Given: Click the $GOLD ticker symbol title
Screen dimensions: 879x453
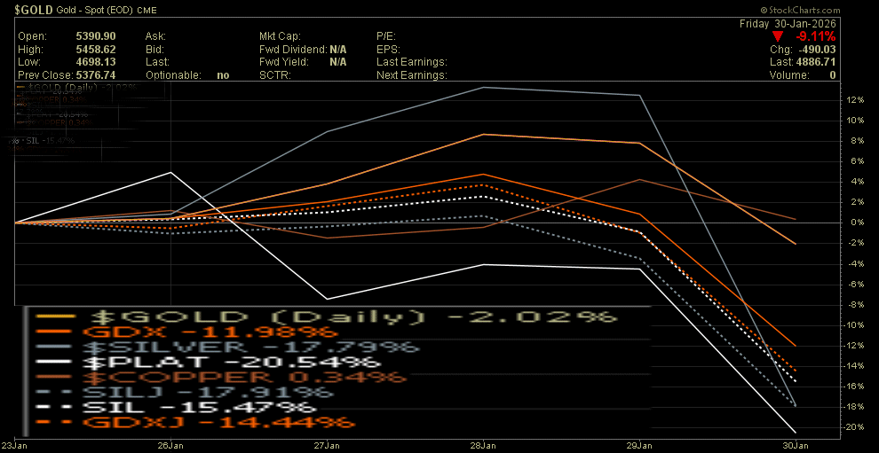Looking at the screenshot, I should 35,10.
